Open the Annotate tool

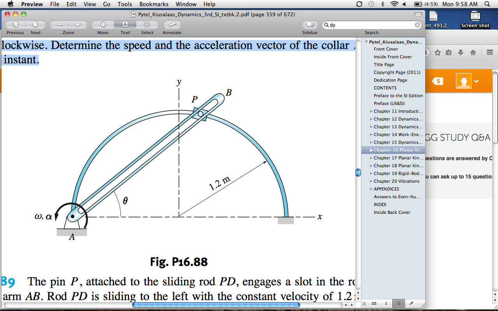coord(172,24)
